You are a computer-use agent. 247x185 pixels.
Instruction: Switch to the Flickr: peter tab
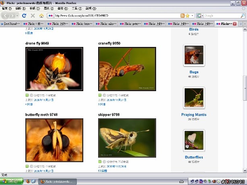coord(130,24)
